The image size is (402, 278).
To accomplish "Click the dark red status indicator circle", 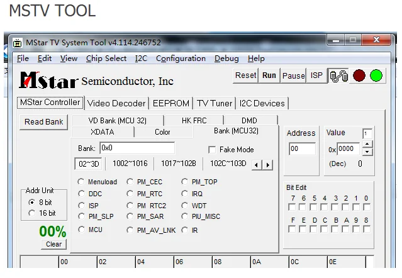I will (359, 75).
